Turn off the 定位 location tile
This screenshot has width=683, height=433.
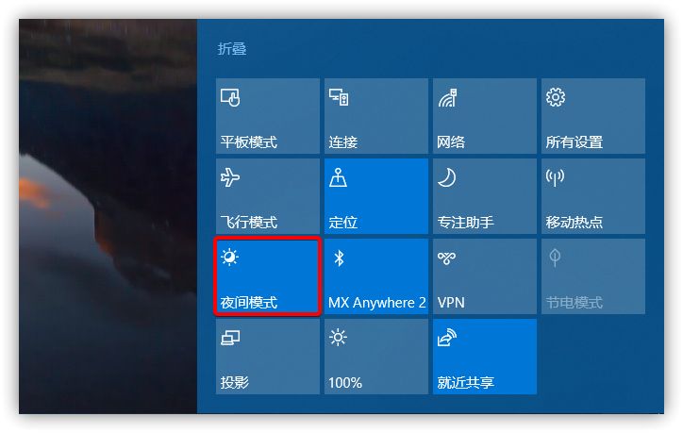(x=375, y=196)
